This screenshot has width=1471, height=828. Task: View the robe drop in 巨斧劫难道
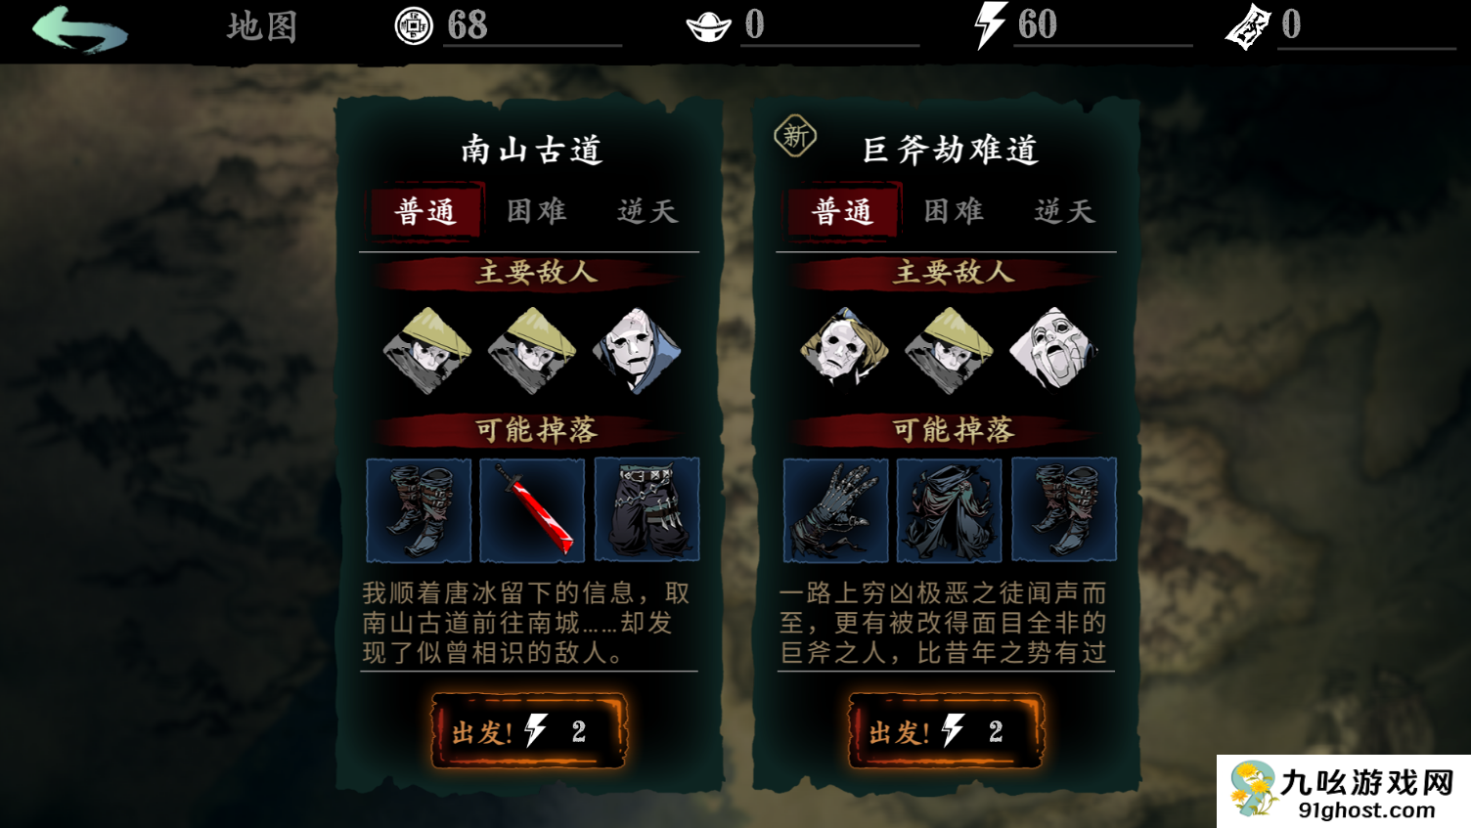tap(949, 509)
